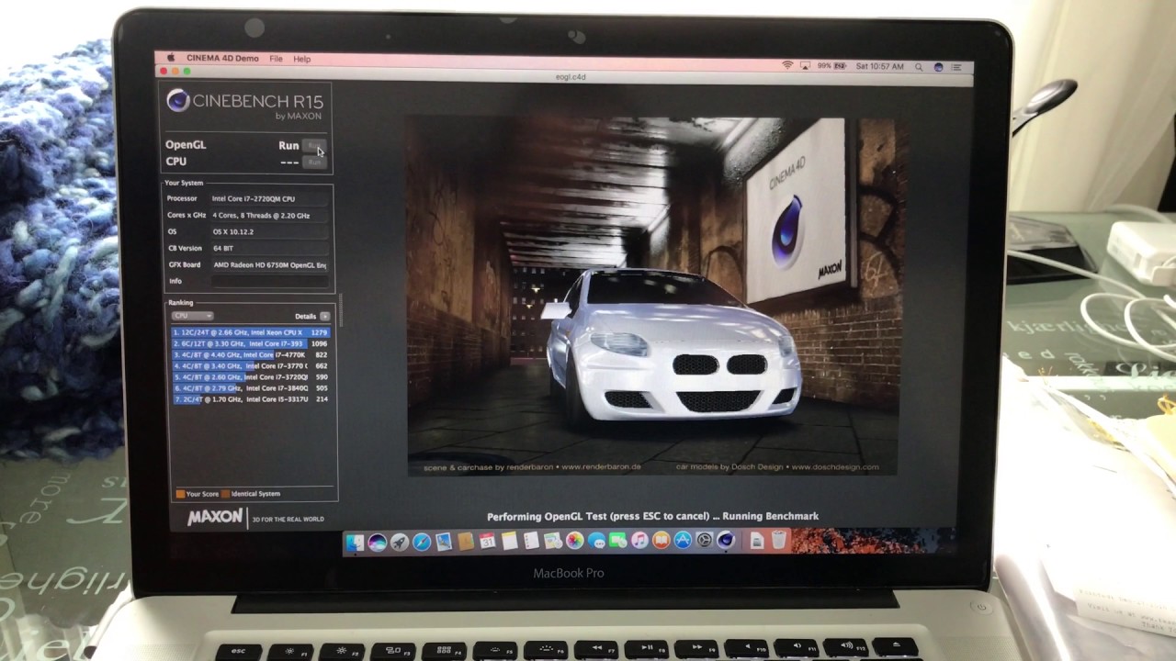Click the MAXON logo at panel bottom
Viewport: 1176px width, 661px height.
point(215,518)
